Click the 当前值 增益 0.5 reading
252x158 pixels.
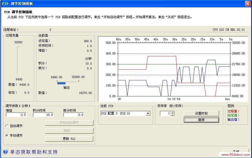(x=89, y=51)
